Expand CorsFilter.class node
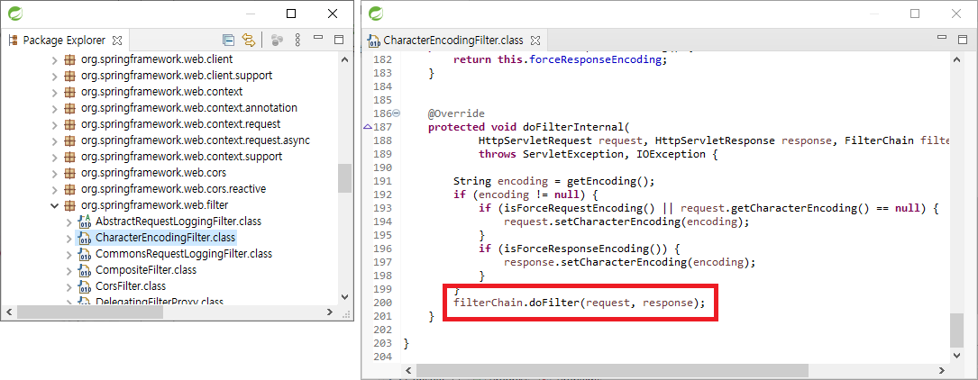This screenshot has height=380, width=978. pos(69,286)
